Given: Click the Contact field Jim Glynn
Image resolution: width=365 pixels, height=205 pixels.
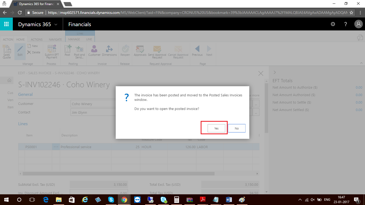Looking at the screenshot, I should tap(93, 112).
